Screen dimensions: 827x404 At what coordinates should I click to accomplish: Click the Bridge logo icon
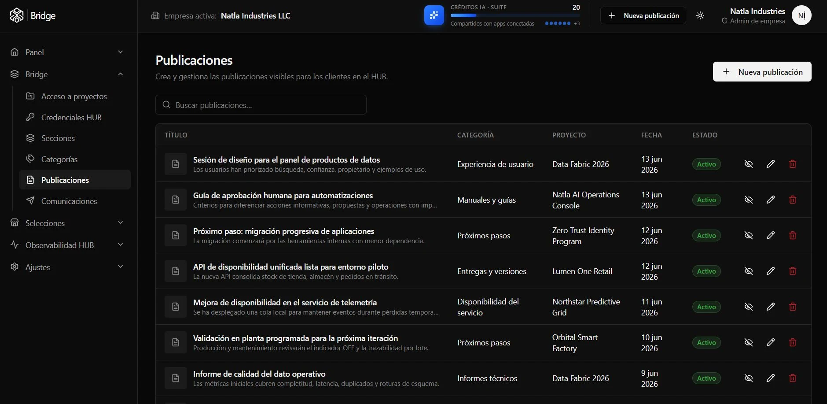coord(17,15)
